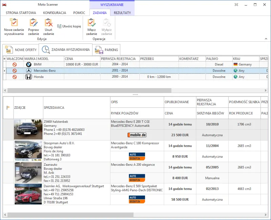The image size is (271, 220).
Task: Click Usuń zadanie ribbon icon
Action: point(48,22)
